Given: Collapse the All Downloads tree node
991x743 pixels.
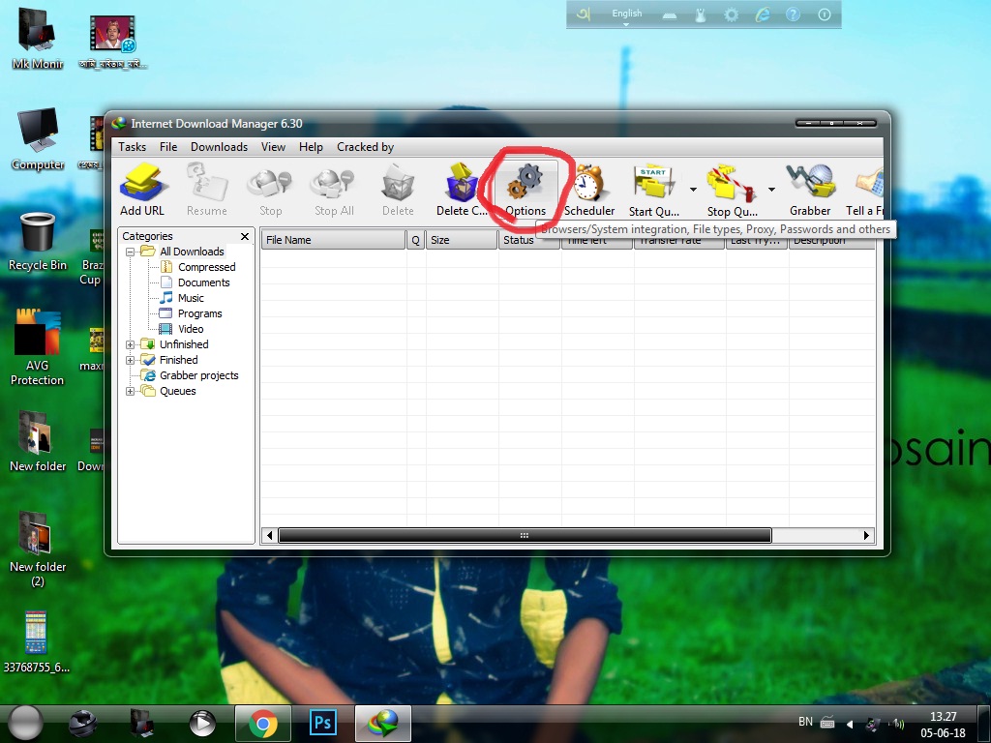Looking at the screenshot, I should pos(131,252).
